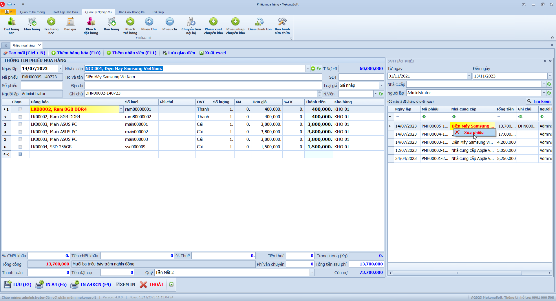Expand the Quỹ Tiền Mặt 2 dropdown

click(312, 272)
